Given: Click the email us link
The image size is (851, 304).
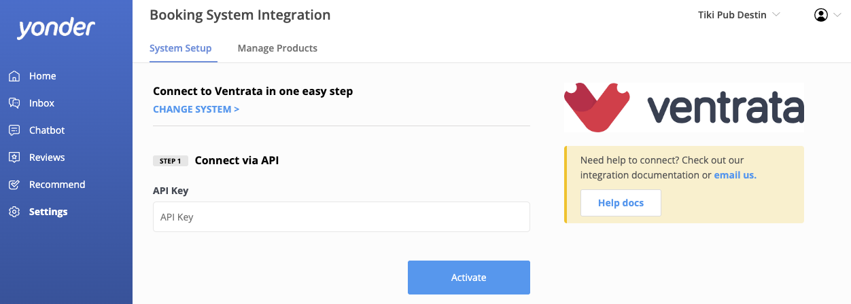Looking at the screenshot, I should tap(735, 175).
